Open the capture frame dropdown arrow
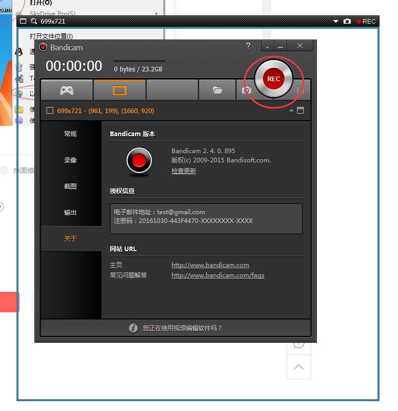Screen dimensions: 398x411 (x=336, y=22)
